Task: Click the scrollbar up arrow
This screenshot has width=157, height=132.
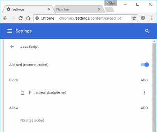Action: pos(154,41)
